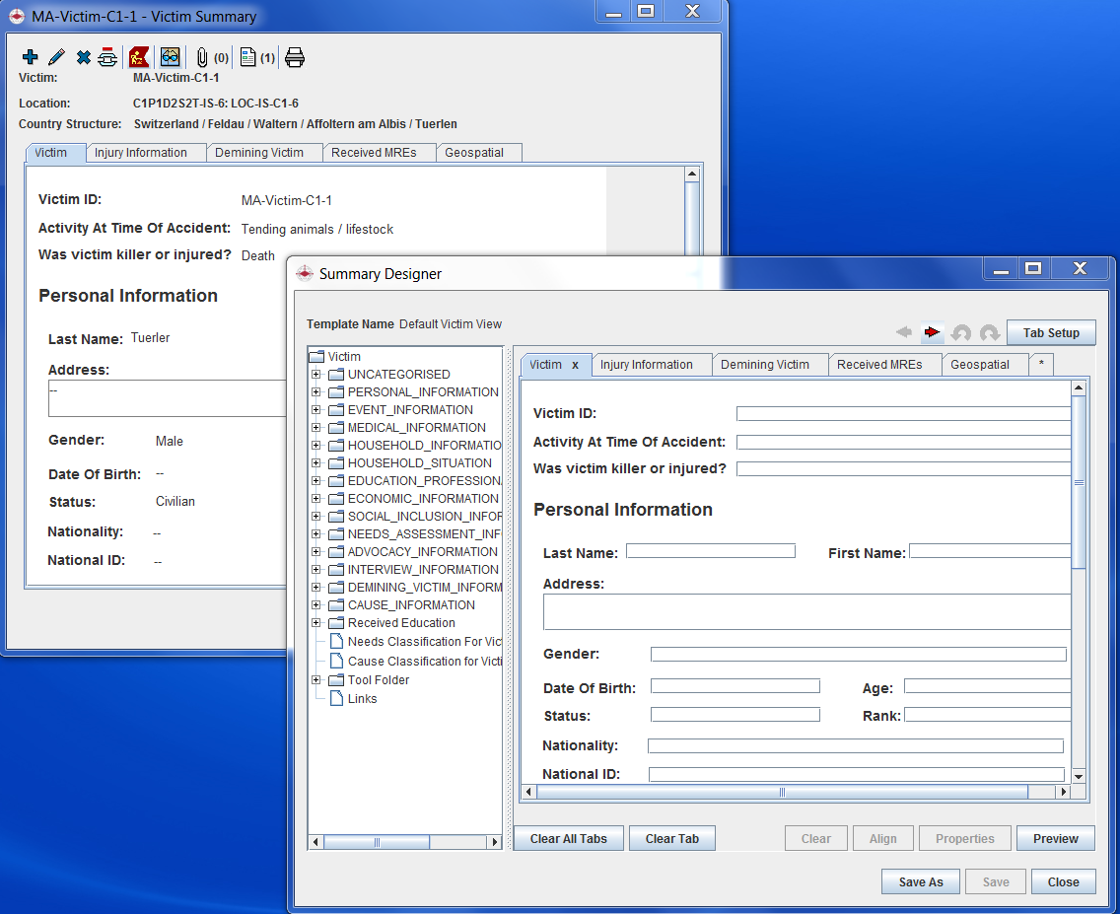Click the blue X delete icon

(83, 57)
